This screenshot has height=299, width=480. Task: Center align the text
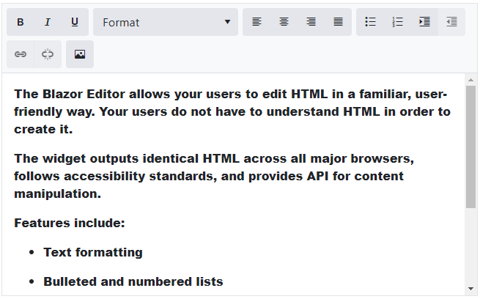point(284,22)
